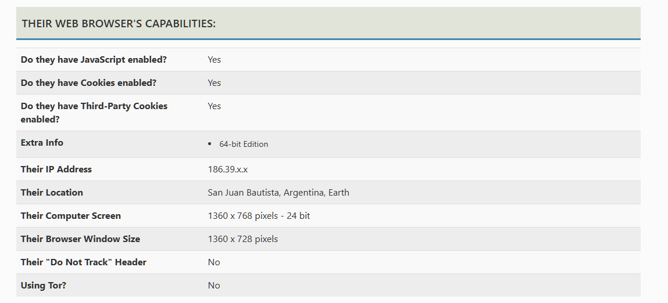Click the "Their IP Address" label

pyautogui.click(x=56, y=169)
